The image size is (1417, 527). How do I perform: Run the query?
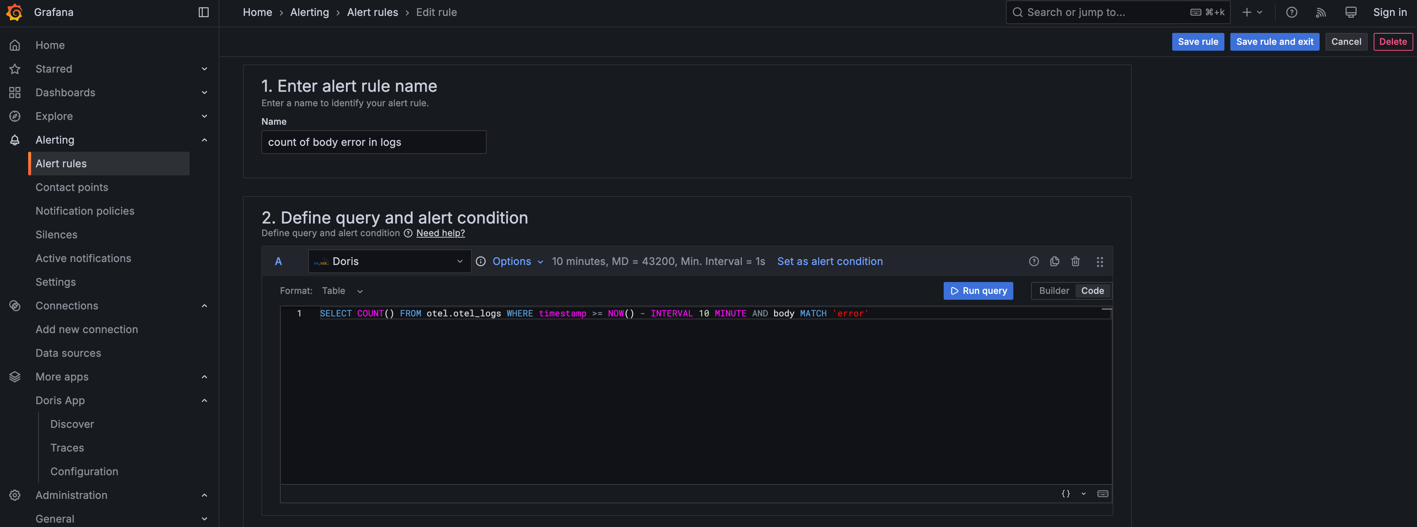(x=978, y=291)
